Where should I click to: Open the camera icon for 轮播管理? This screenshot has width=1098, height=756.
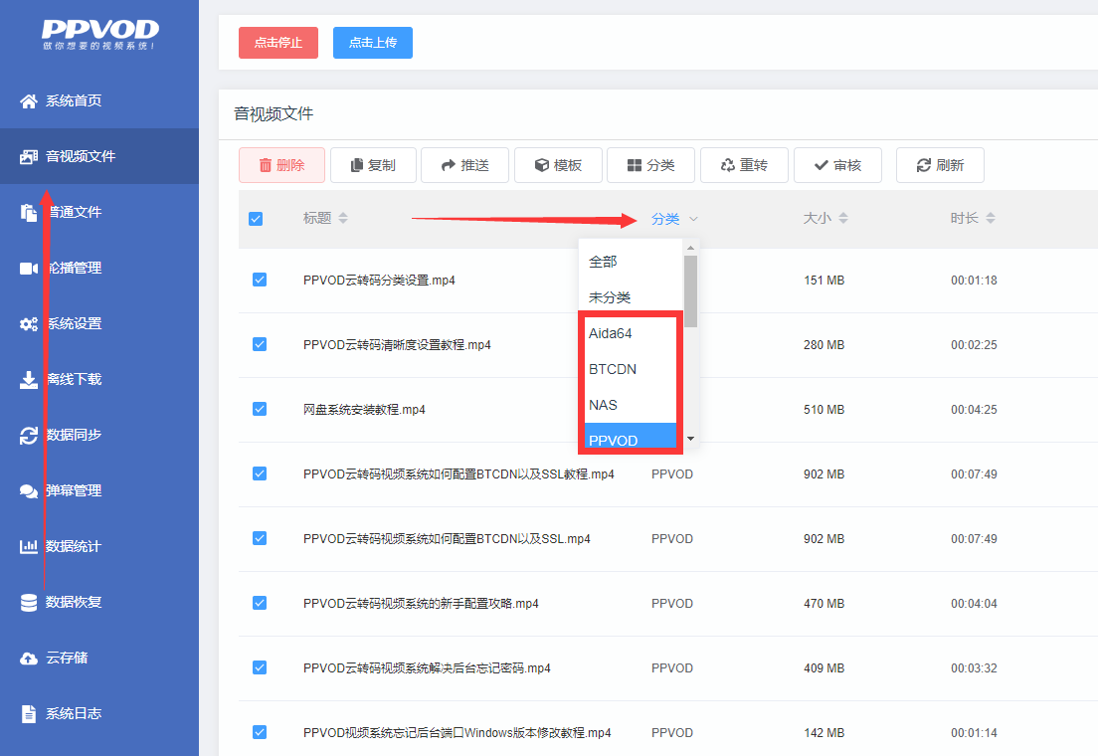click(x=29, y=268)
